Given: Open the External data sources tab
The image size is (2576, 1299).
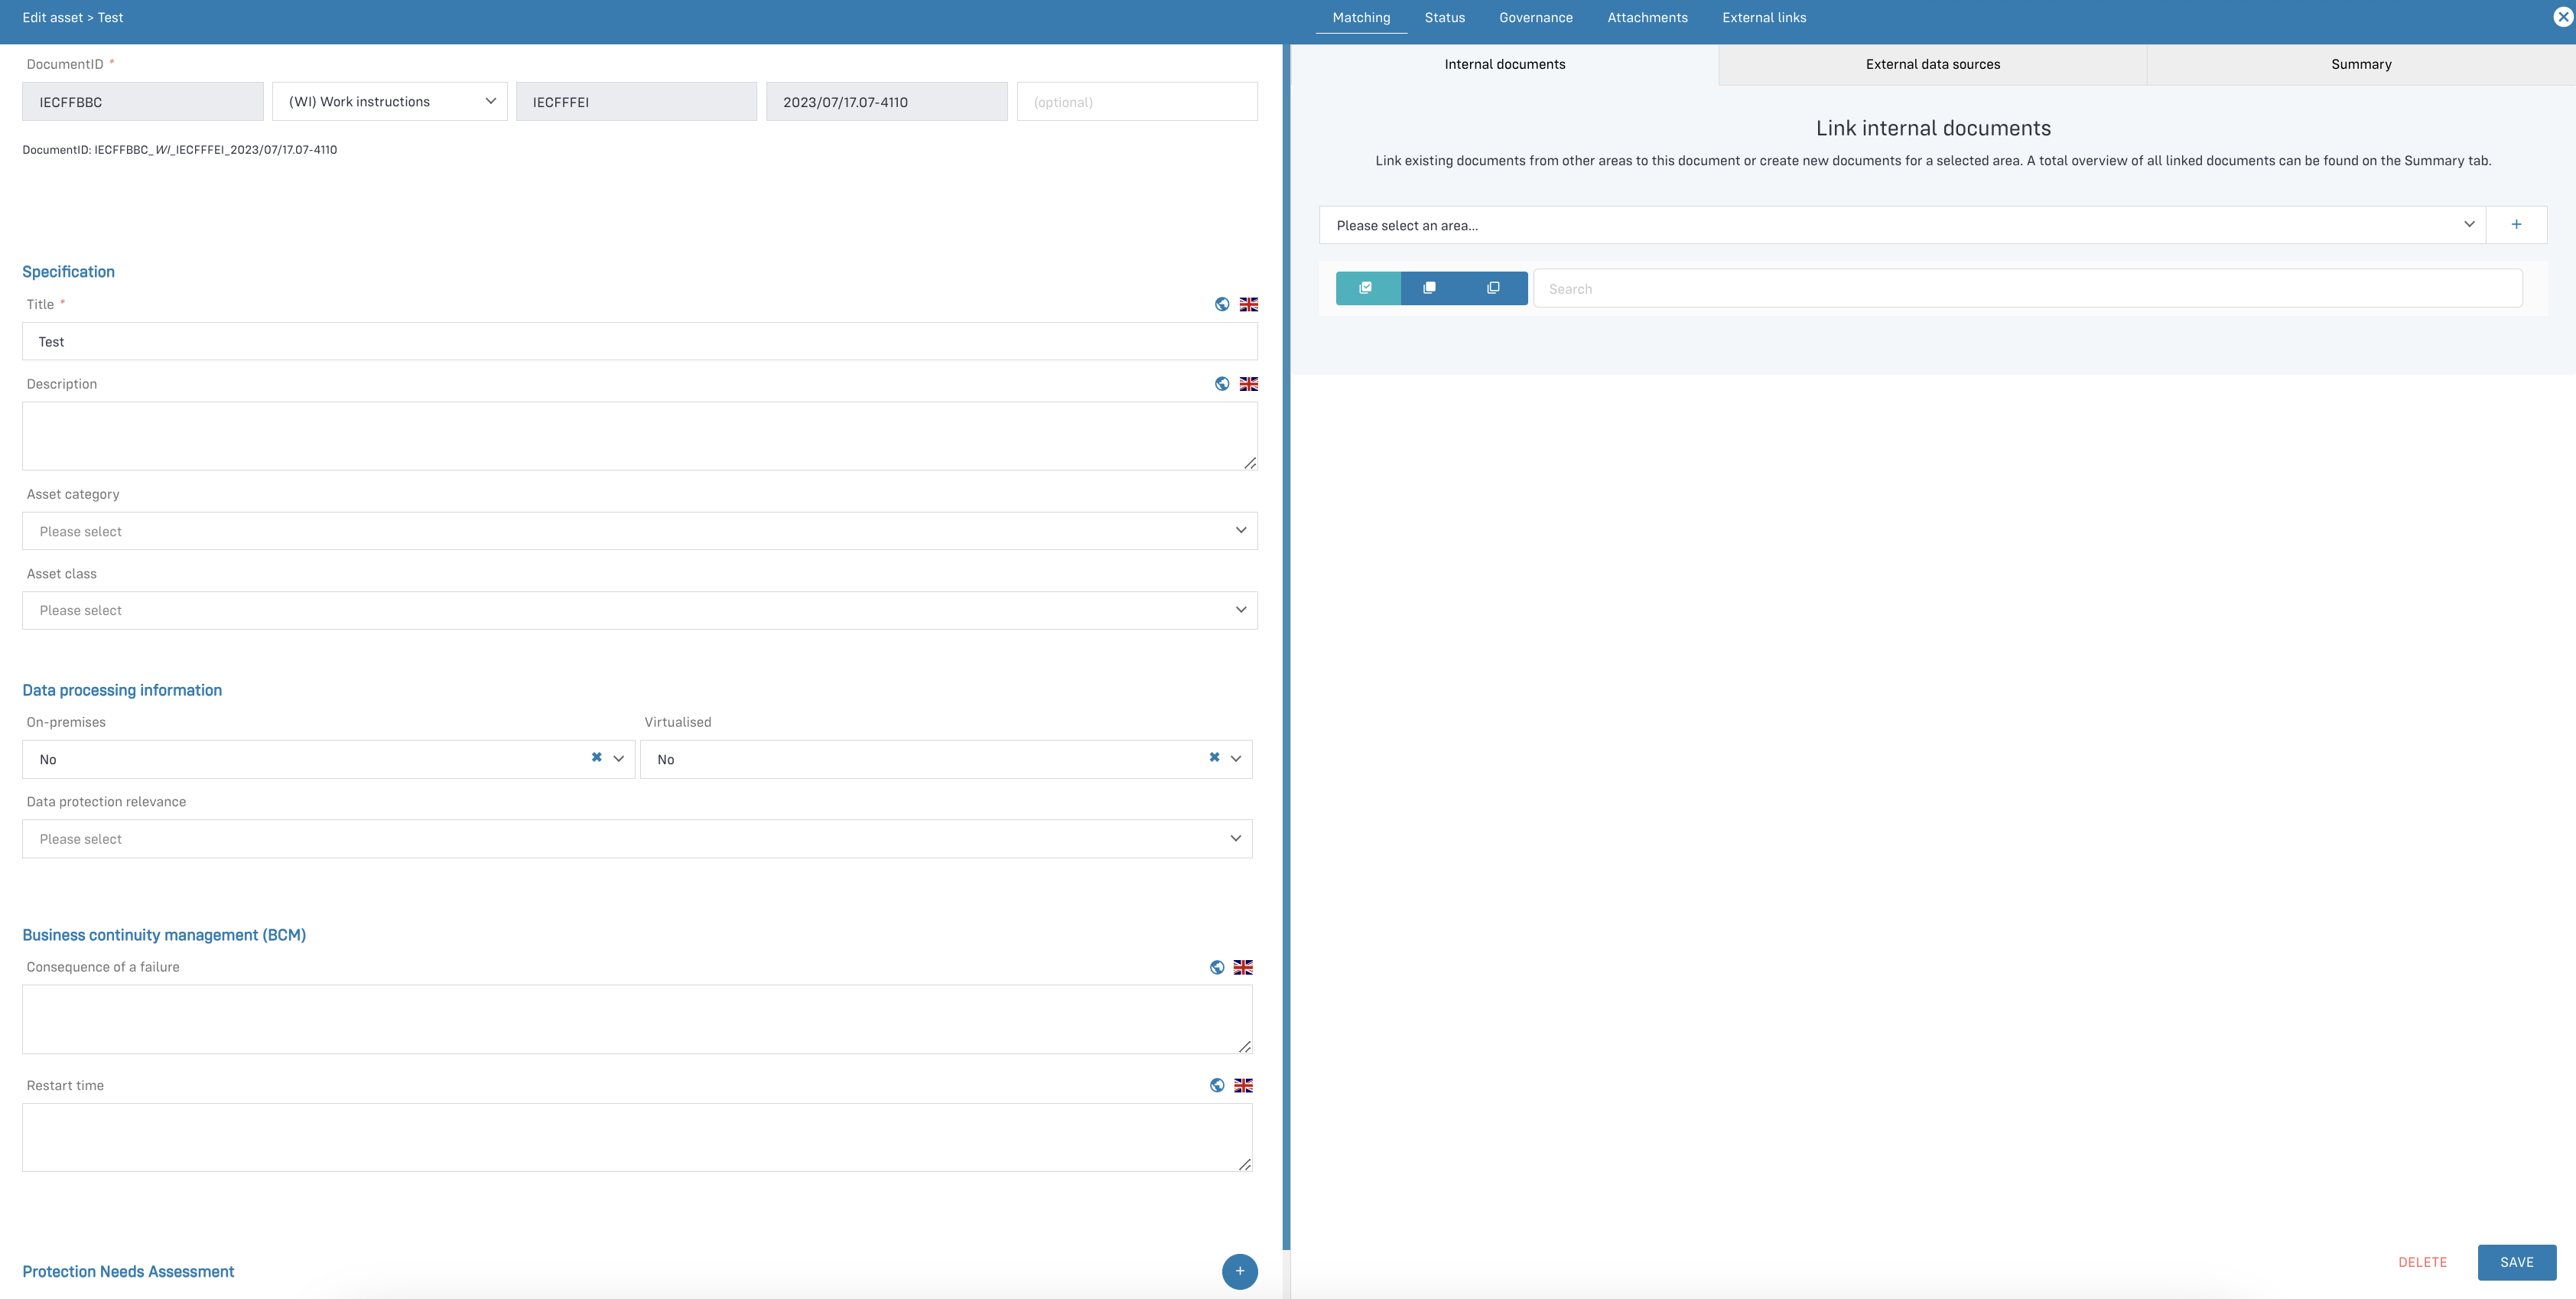Looking at the screenshot, I should (1932, 64).
